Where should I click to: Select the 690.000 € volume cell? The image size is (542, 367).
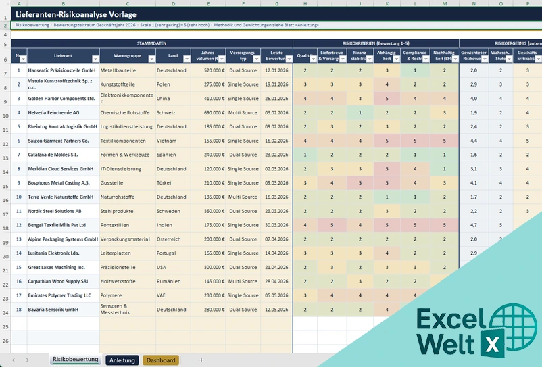pos(208,113)
